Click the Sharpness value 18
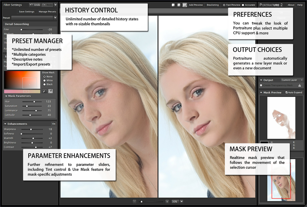 click(50, 129)
